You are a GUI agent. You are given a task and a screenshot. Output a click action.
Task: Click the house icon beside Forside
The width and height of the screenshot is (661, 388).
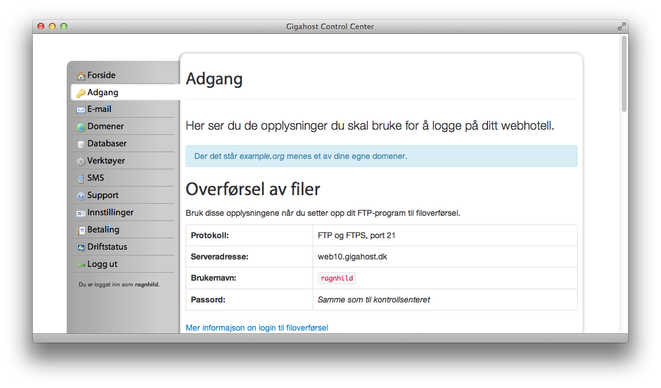[x=81, y=76]
